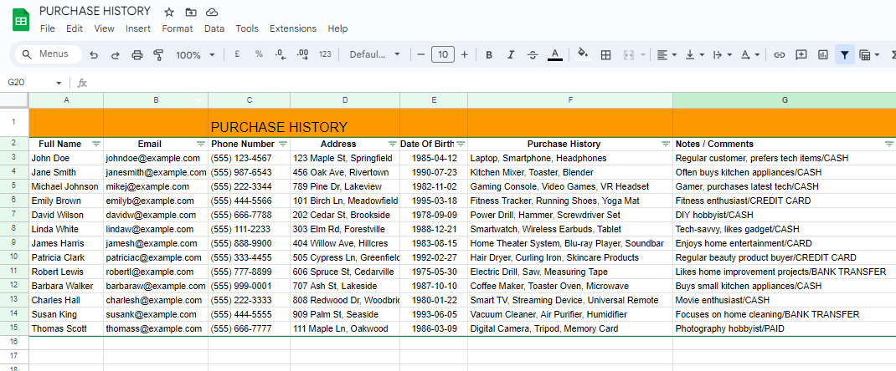
Task: Open the Format menu
Action: 178,28
